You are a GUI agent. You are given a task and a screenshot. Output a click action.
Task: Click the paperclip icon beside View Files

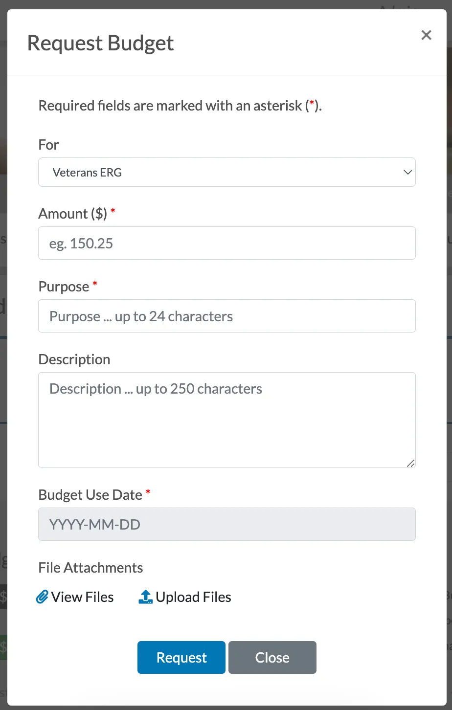point(43,597)
